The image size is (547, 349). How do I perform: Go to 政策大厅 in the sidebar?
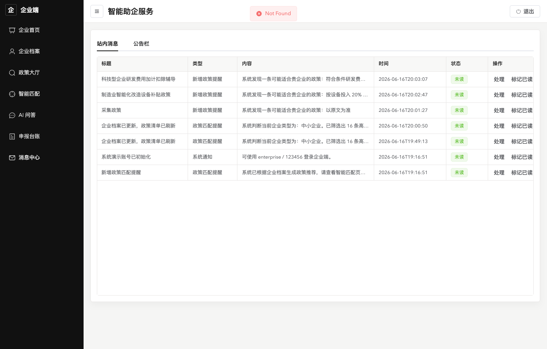[x=42, y=72]
